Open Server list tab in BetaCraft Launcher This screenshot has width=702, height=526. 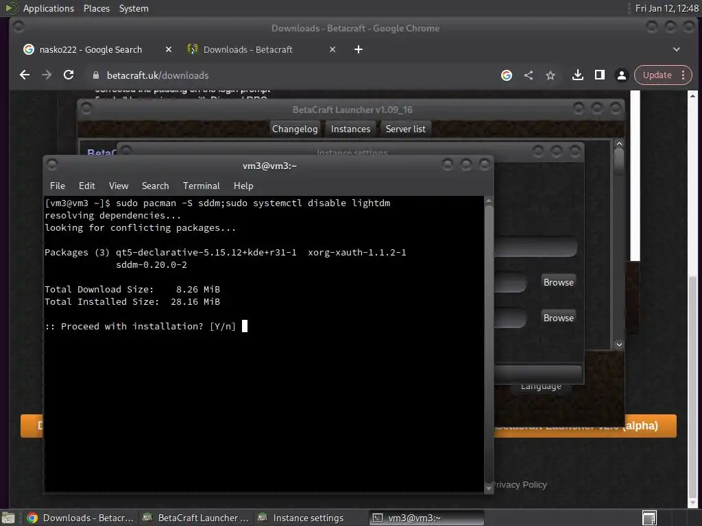pos(406,129)
